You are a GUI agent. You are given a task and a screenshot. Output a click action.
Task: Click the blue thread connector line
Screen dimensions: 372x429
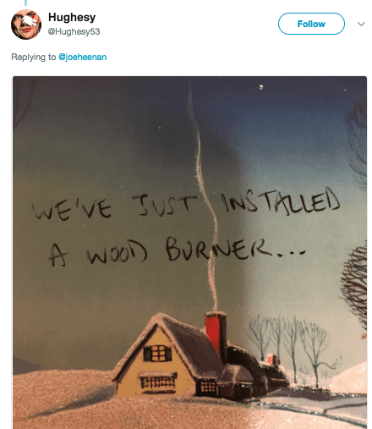tap(25, 3)
